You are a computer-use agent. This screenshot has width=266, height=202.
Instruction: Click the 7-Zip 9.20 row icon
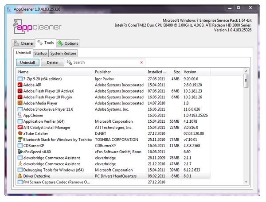pos(20,79)
